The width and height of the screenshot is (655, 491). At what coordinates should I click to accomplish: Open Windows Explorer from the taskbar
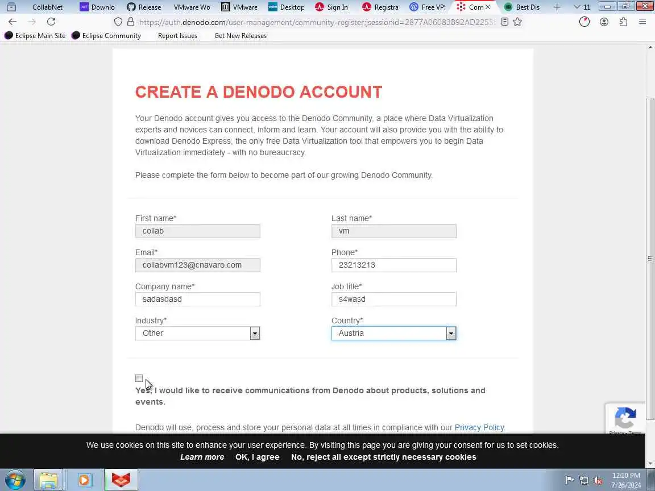pos(48,480)
